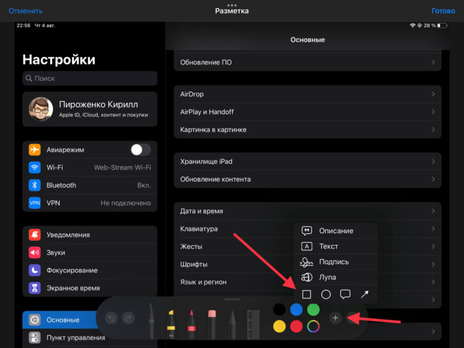This screenshot has width=464, height=348.
Task: Tap Готово to finish markup
Action: click(x=443, y=11)
